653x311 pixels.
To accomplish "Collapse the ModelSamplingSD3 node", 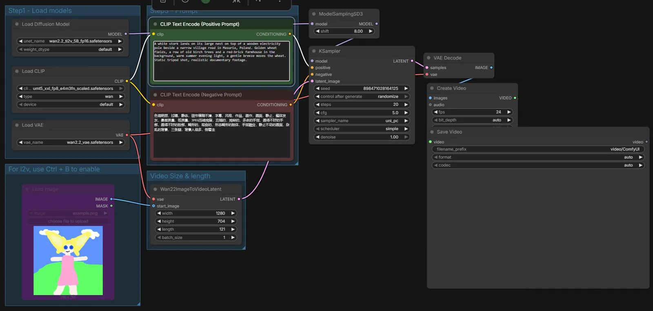I will coord(314,14).
